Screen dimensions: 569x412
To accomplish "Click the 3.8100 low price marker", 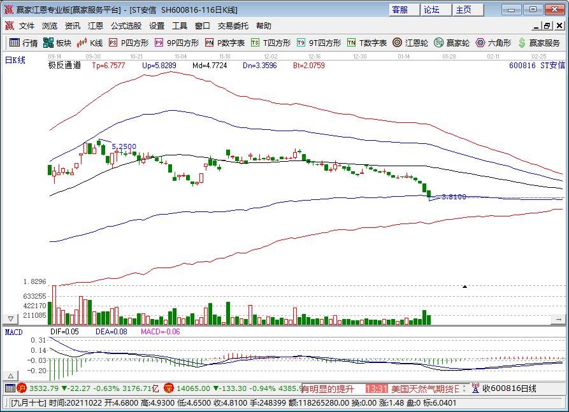I will point(454,197).
